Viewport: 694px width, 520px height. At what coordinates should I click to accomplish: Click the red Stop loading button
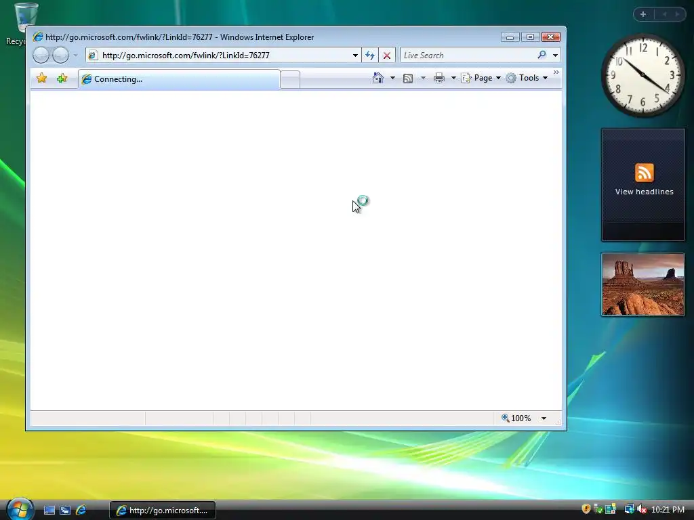coord(387,56)
